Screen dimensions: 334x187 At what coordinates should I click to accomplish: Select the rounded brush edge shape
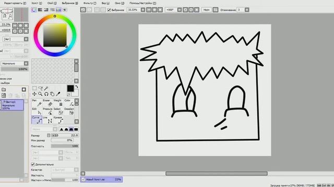coord(66,129)
